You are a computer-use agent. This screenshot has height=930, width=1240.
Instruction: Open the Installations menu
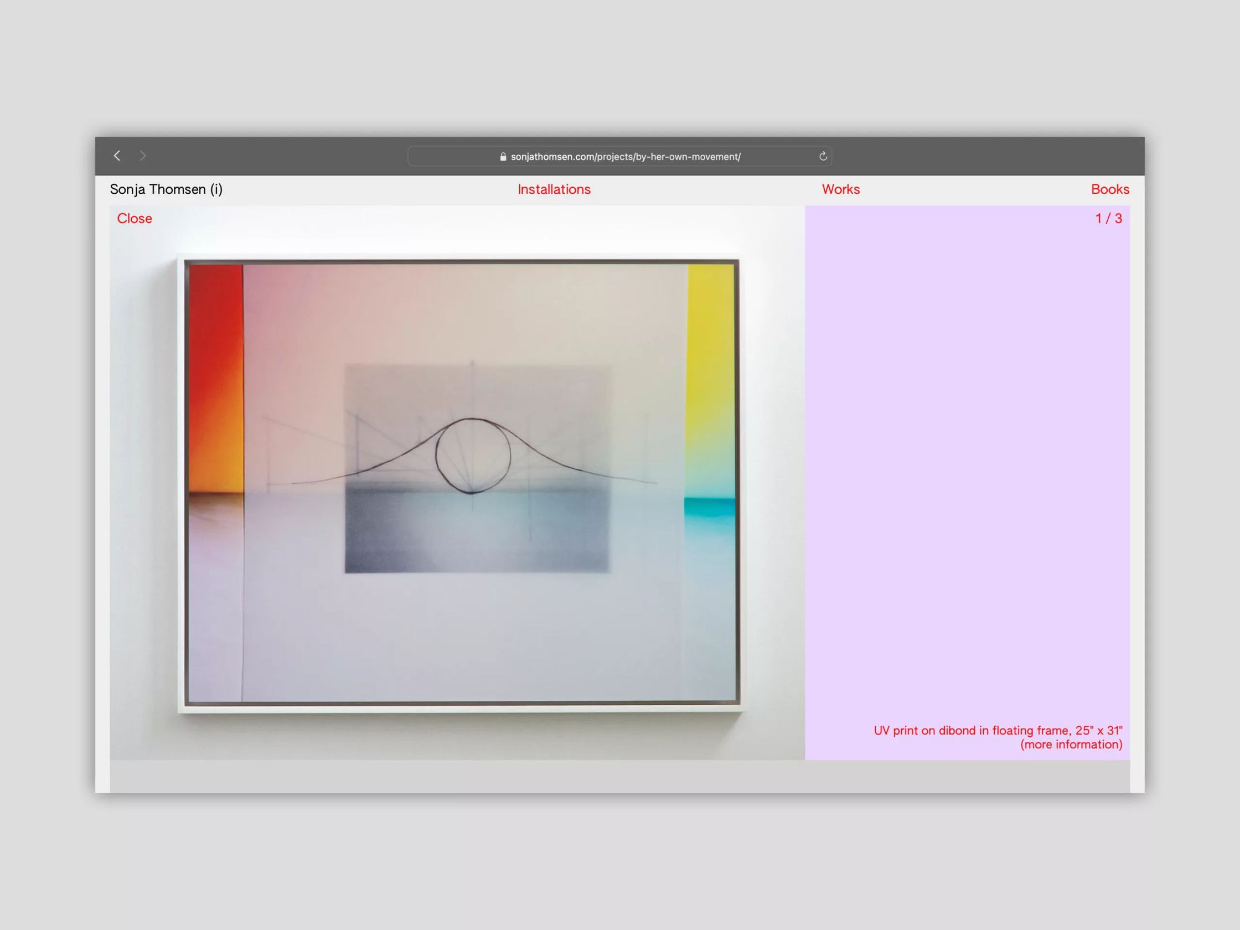click(554, 189)
